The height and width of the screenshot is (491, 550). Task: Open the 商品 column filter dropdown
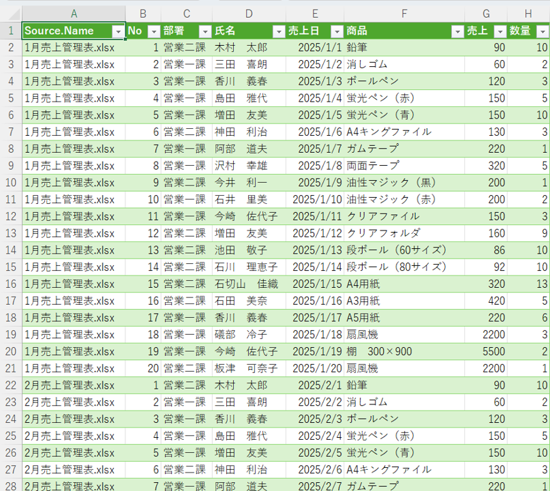(455, 31)
